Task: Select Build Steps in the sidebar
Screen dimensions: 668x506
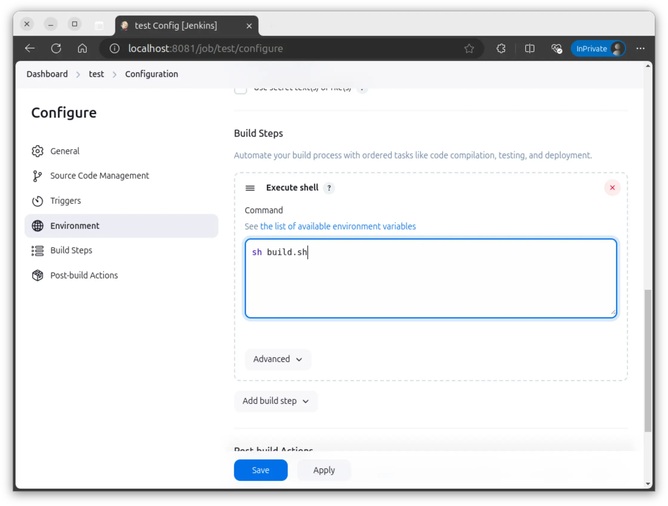Action: click(71, 250)
